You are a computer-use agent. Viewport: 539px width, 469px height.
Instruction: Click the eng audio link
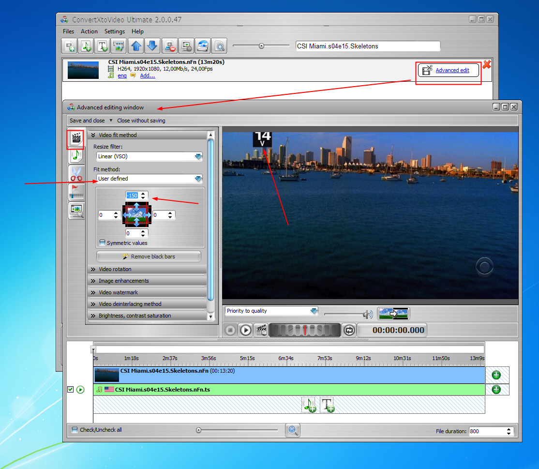122,76
